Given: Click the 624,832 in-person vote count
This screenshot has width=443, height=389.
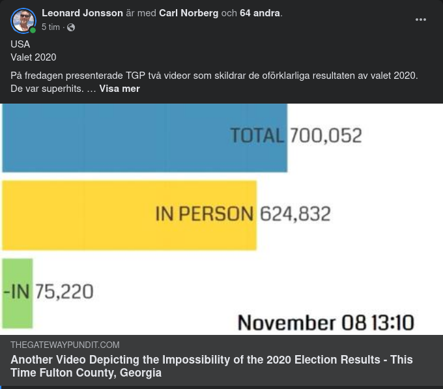Looking at the screenshot, I should click(295, 214).
